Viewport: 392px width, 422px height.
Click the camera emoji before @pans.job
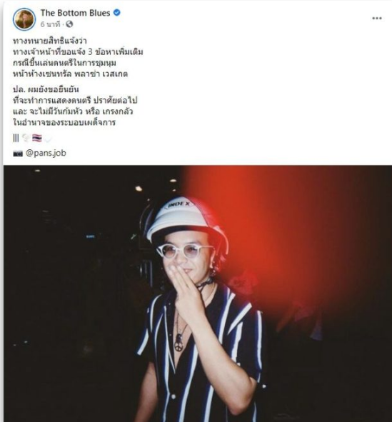[18, 154]
